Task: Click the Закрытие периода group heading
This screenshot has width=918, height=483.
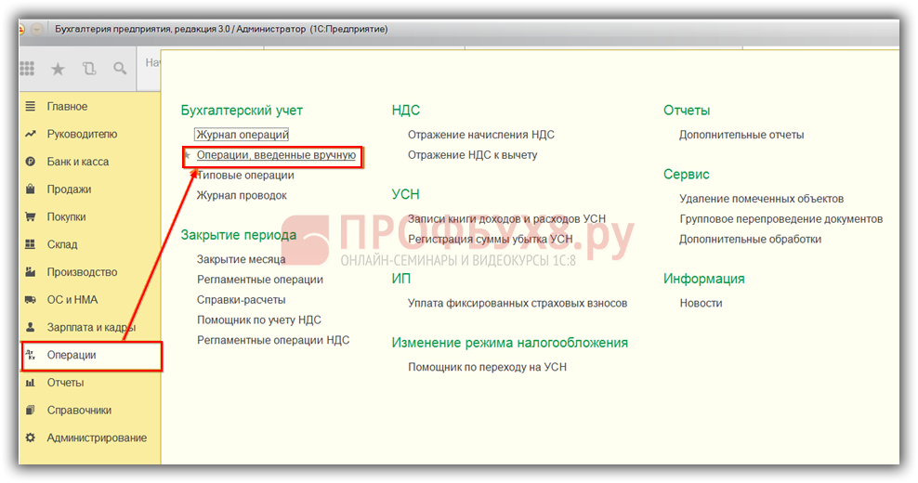Action: point(239,235)
